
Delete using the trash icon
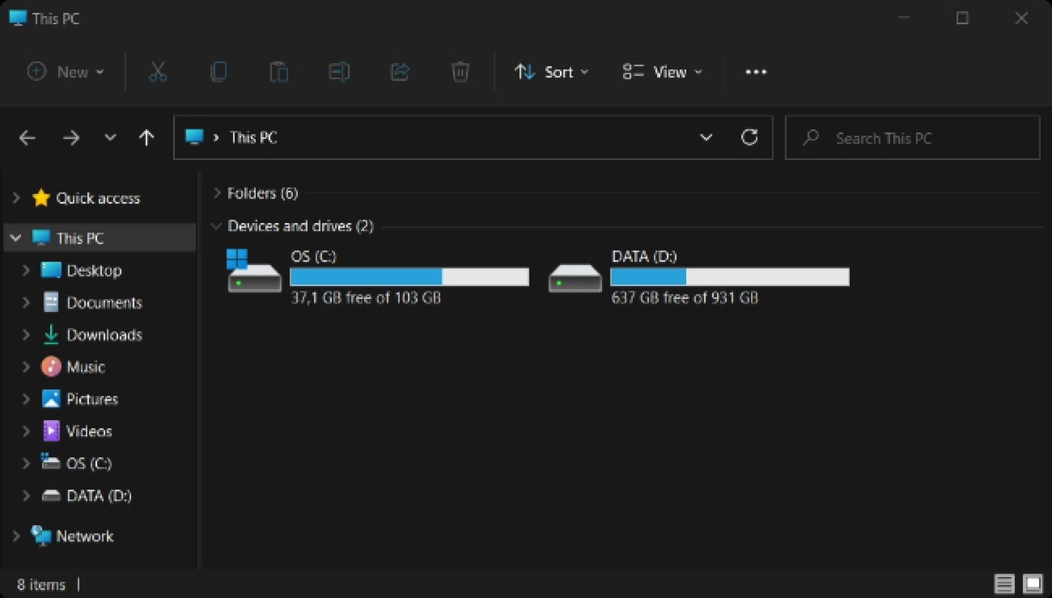(460, 72)
